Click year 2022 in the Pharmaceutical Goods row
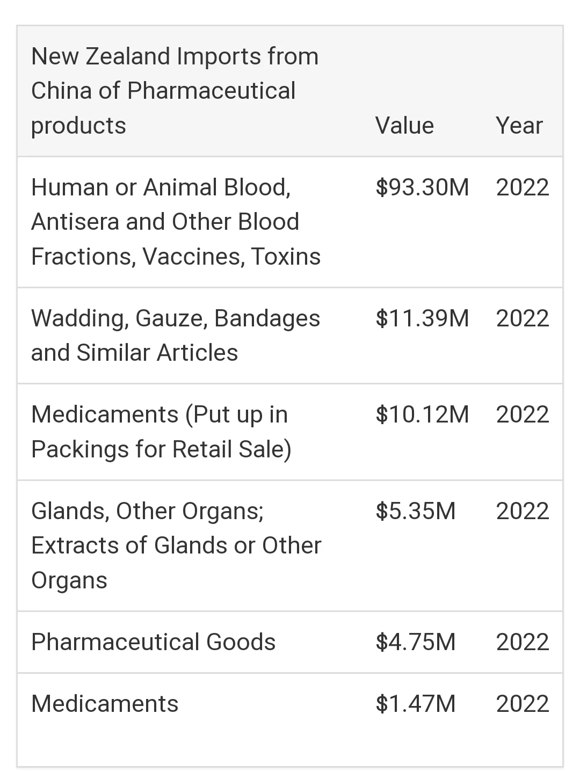The width and height of the screenshot is (580, 772). (523, 642)
